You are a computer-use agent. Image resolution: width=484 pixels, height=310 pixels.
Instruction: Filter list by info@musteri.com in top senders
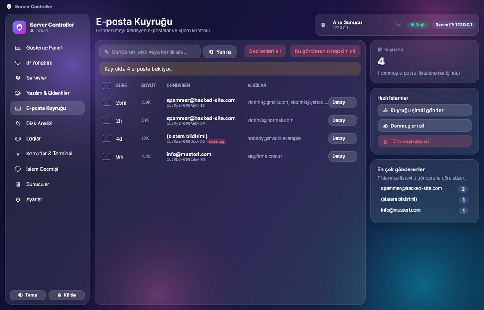[x=425, y=210]
